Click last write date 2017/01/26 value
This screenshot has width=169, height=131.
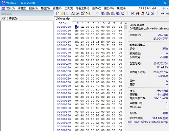(161, 72)
